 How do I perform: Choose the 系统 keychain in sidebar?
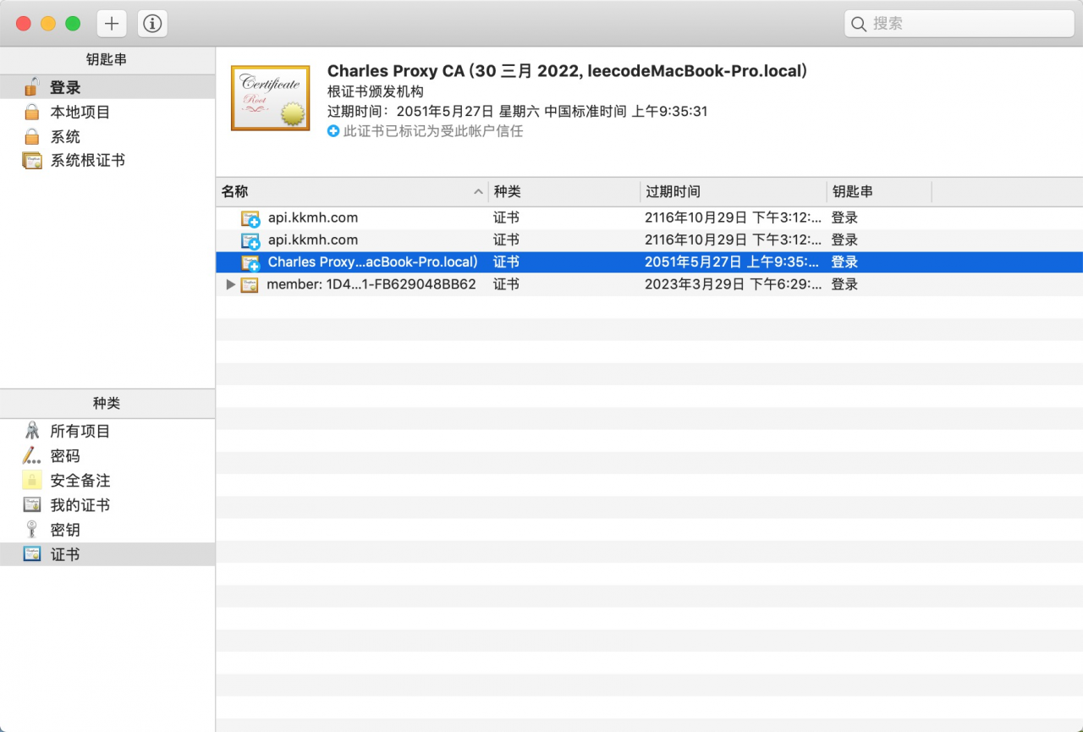pos(107,136)
